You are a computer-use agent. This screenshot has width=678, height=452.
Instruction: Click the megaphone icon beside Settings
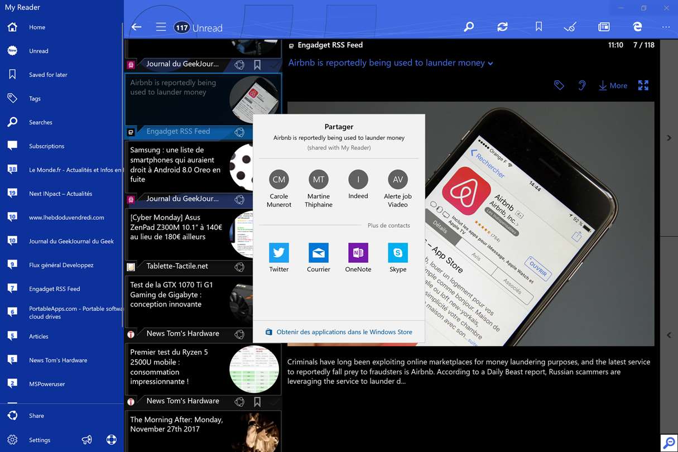point(87,440)
